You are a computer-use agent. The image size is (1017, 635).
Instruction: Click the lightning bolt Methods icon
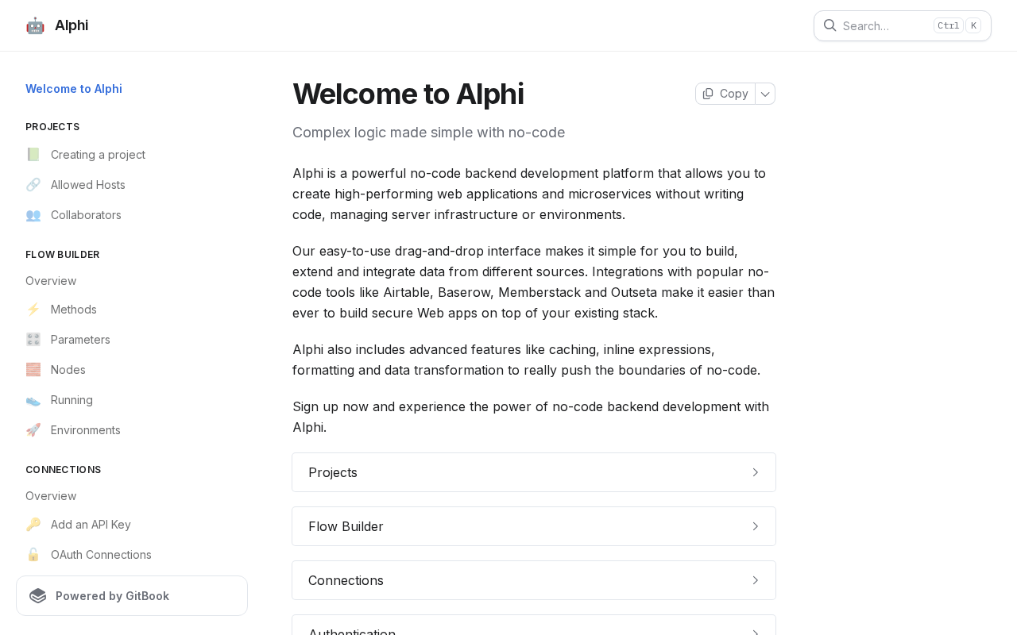33,310
